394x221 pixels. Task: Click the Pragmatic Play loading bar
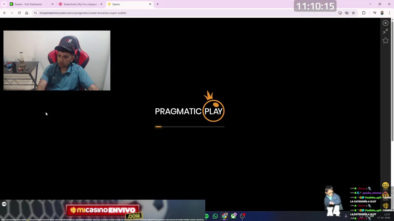pyautogui.click(x=190, y=126)
